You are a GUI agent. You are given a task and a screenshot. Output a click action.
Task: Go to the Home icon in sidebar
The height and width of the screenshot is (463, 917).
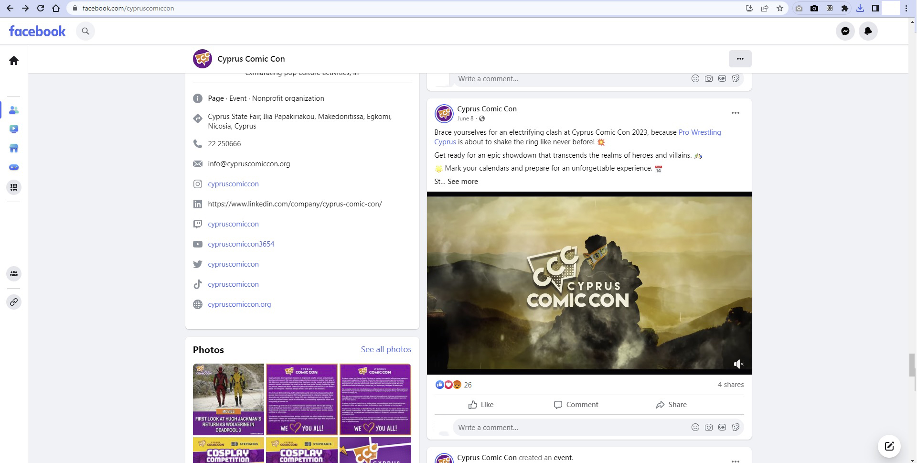pyautogui.click(x=14, y=61)
